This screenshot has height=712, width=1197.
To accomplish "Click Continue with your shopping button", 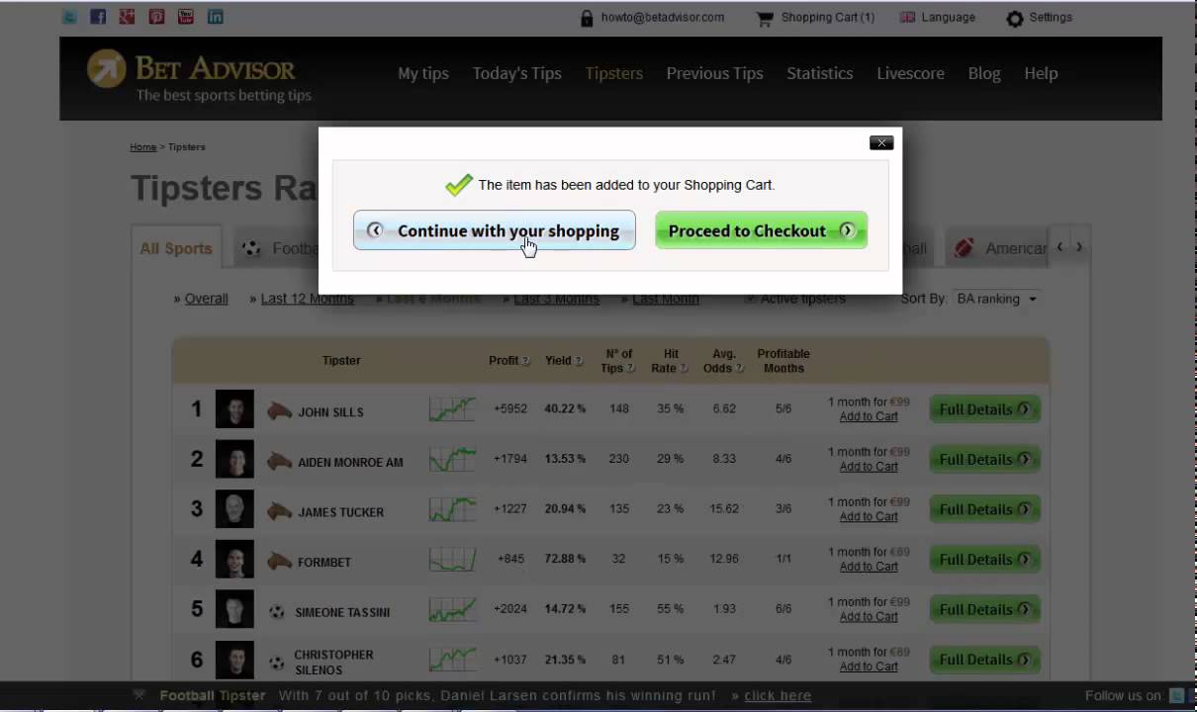I will [495, 230].
